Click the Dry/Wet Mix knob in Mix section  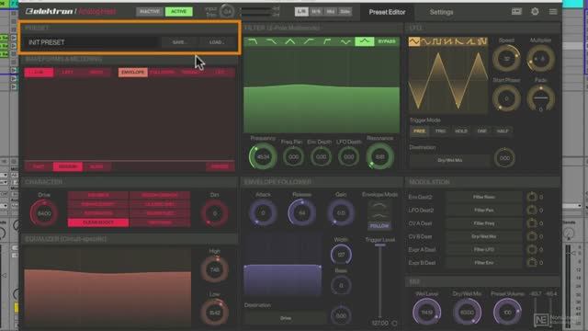tap(467, 312)
